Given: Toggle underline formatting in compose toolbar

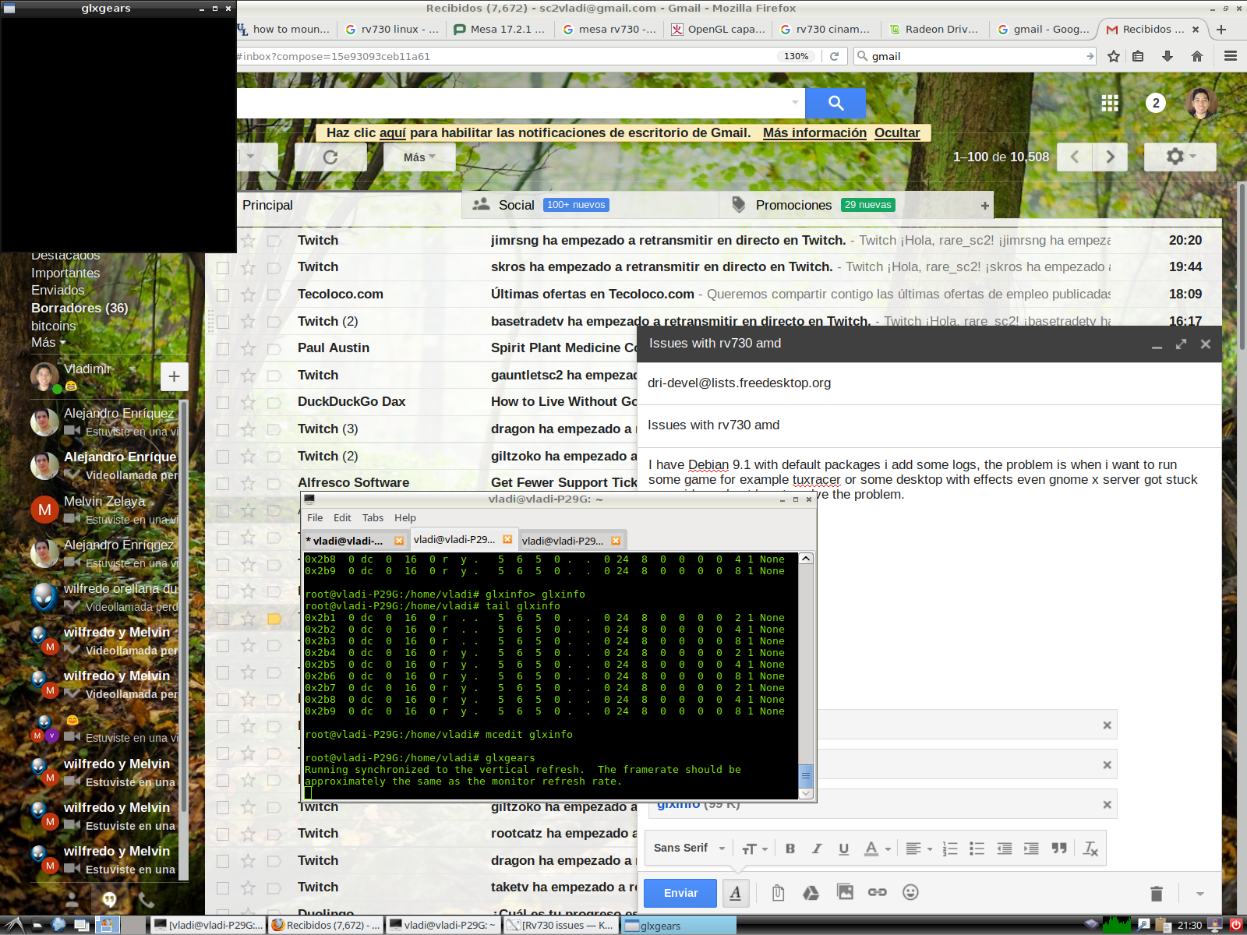Looking at the screenshot, I should (x=843, y=849).
